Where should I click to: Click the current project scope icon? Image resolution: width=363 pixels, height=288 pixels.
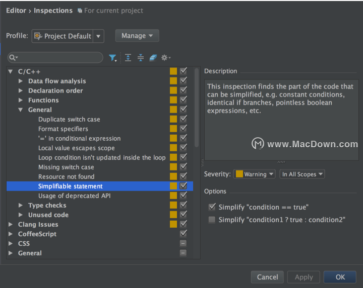(x=80, y=11)
